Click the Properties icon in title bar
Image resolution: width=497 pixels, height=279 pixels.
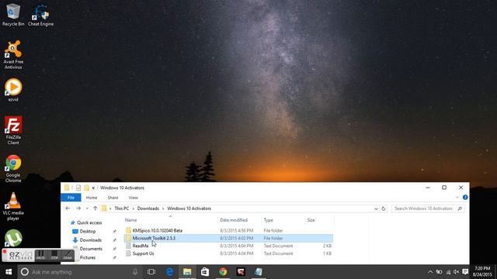click(78, 188)
